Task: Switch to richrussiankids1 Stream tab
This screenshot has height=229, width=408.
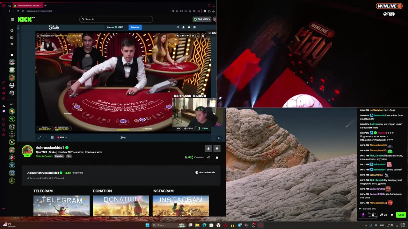Action: pyautogui.click(x=28, y=5)
